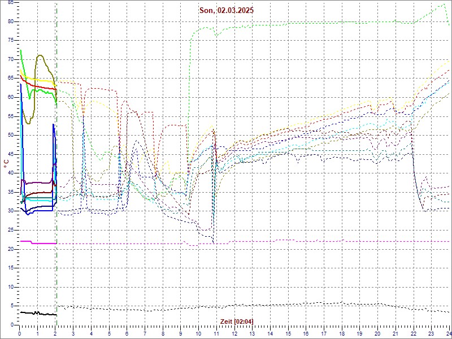This screenshot has height=339, width=452.
Task: Click the Zeit [02:04] time label
Action: (x=237, y=321)
